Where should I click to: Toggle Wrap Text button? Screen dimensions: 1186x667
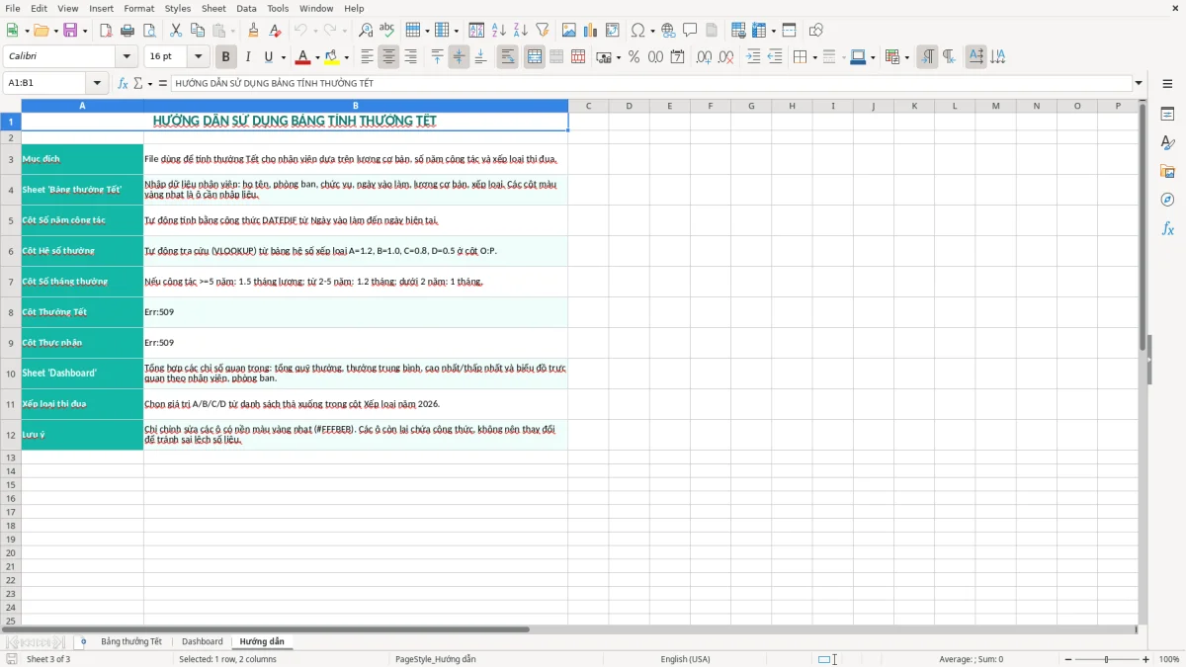tap(508, 57)
